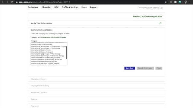Viewport: 193px width, 108px height.
Task: Click the Board of Certification Application title
Action: point(147,16)
